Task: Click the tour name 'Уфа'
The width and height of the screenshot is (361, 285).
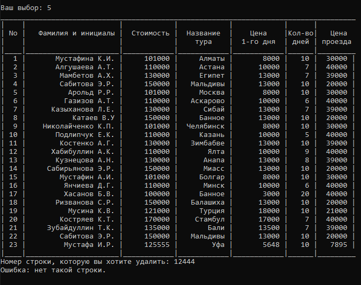Action: [218, 245]
